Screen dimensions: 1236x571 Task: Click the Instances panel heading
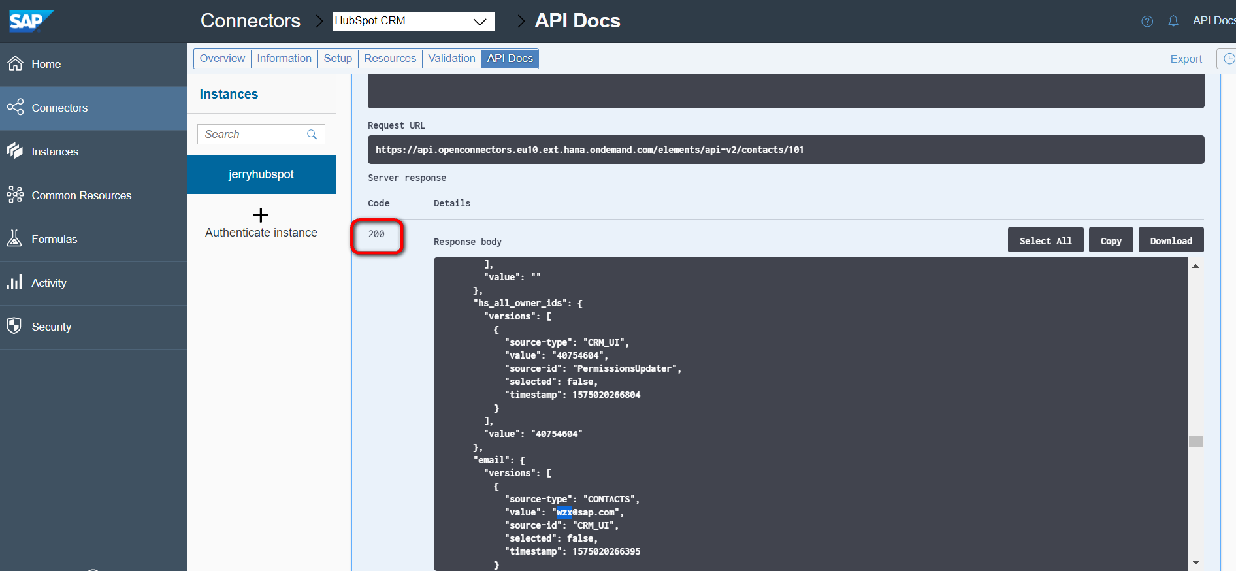point(229,94)
